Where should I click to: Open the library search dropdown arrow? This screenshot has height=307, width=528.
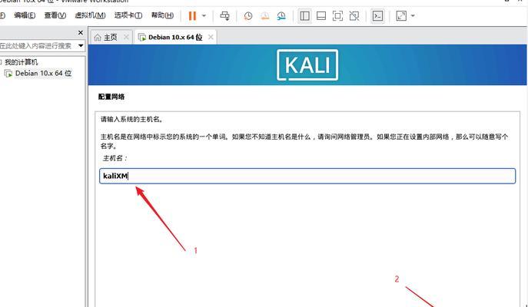(x=81, y=46)
